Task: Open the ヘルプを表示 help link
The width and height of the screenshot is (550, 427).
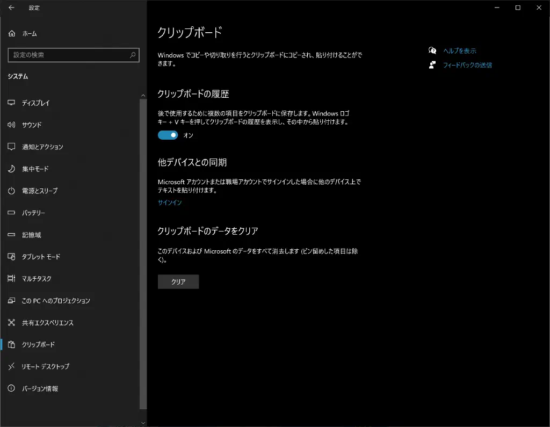Action: pyautogui.click(x=459, y=50)
